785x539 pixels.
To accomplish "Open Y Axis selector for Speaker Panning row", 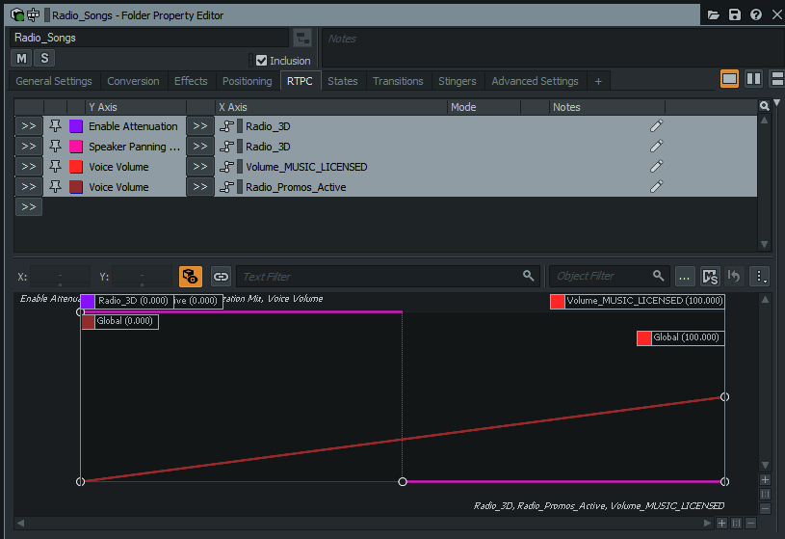I will click(x=29, y=147).
